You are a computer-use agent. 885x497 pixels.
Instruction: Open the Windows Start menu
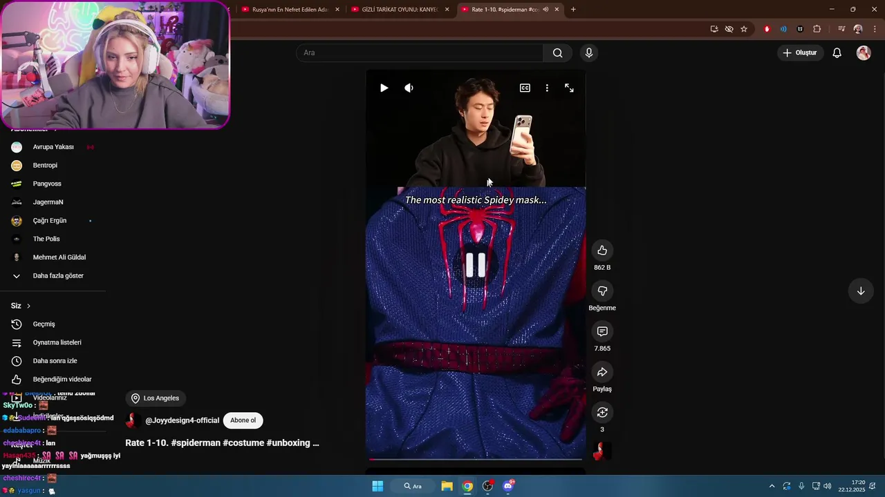click(378, 486)
